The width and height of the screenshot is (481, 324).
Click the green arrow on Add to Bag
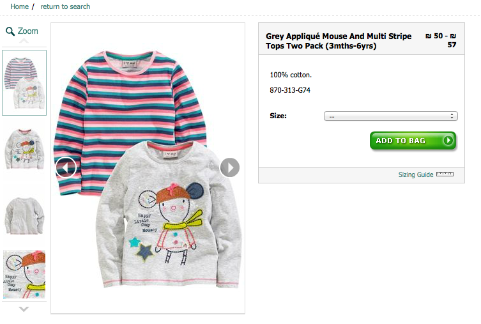[x=449, y=141]
